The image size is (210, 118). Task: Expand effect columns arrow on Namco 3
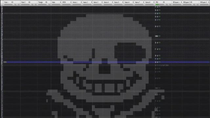[102, 2]
